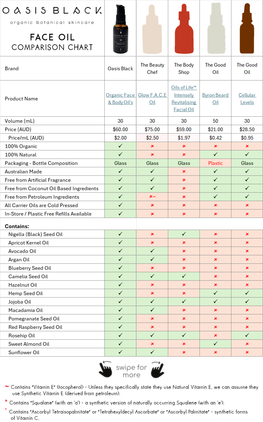The width and height of the screenshot is (263, 422).
Task: Click the left swipe hand icon
Action: [105, 370]
